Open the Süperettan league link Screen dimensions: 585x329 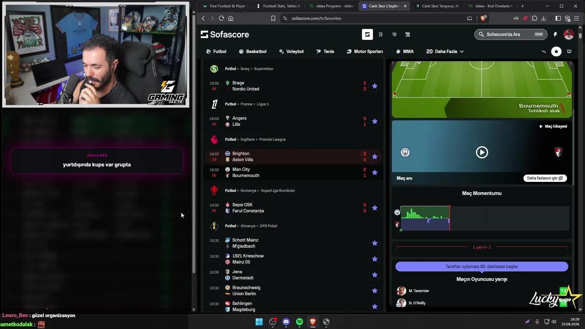[x=263, y=69]
